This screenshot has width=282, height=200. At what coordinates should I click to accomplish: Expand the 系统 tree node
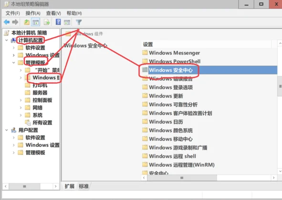click(x=21, y=115)
